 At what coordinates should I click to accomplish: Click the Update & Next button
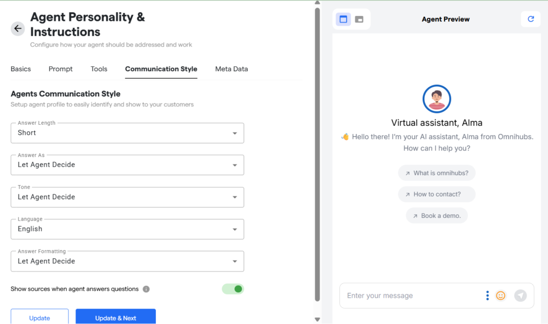(116, 318)
